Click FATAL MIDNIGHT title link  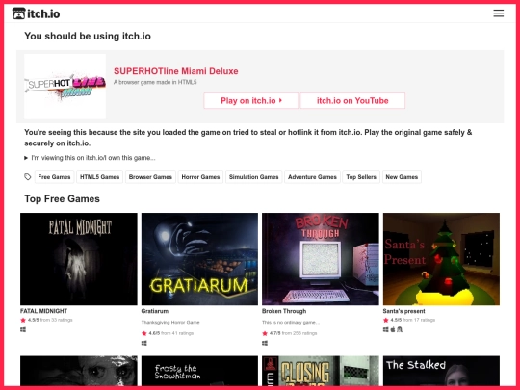point(43,311)
